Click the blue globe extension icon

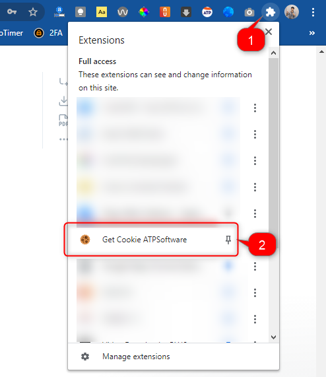228,12
